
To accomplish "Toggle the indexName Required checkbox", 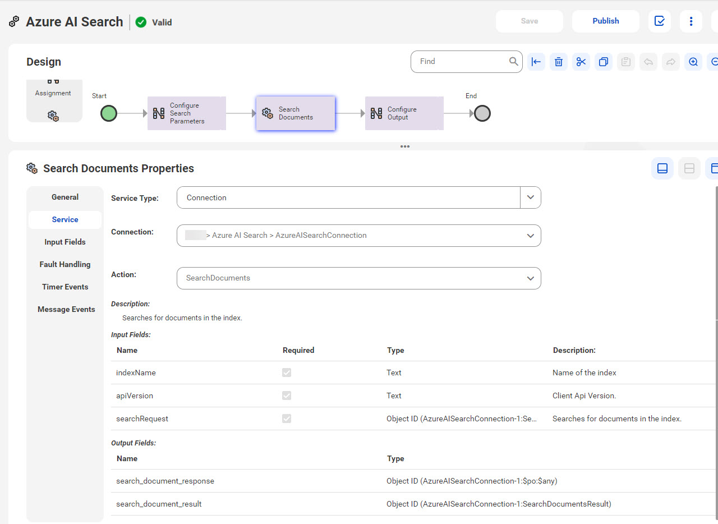I will coord(287,373).
